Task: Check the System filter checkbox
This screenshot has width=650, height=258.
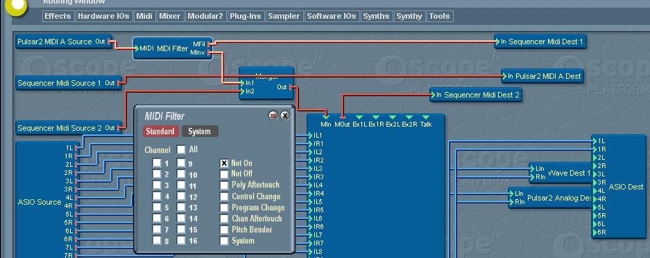Action: coord(224,240)
